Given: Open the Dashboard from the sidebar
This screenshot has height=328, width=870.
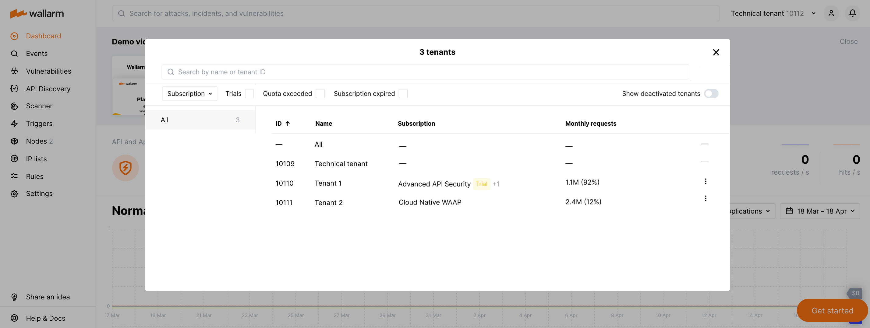Looking at the screenshot, I should coord(43,36).
